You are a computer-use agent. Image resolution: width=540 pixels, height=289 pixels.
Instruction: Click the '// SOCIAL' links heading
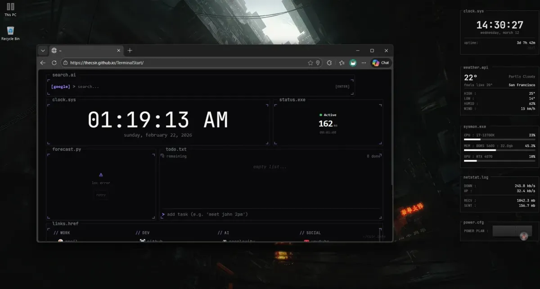coord(310,233)
